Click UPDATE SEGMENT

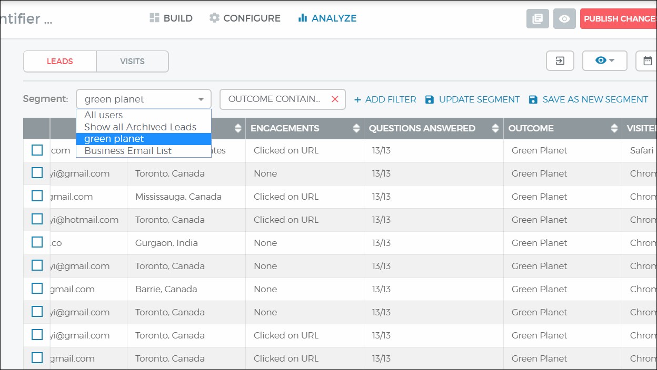[472, 99]
